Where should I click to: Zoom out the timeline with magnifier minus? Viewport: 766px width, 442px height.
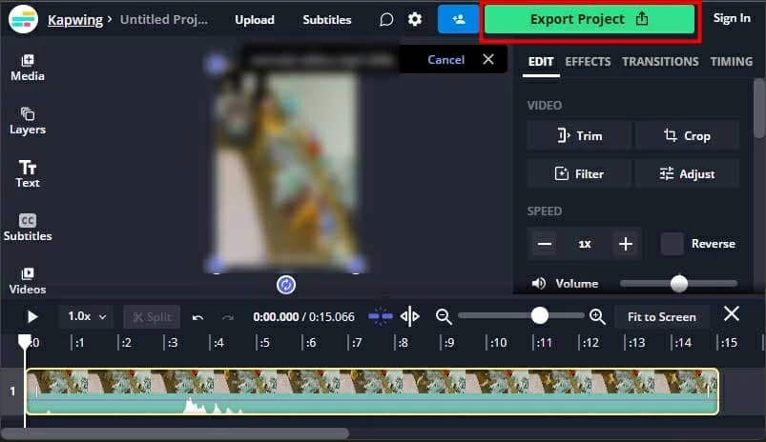coord(444,316)
